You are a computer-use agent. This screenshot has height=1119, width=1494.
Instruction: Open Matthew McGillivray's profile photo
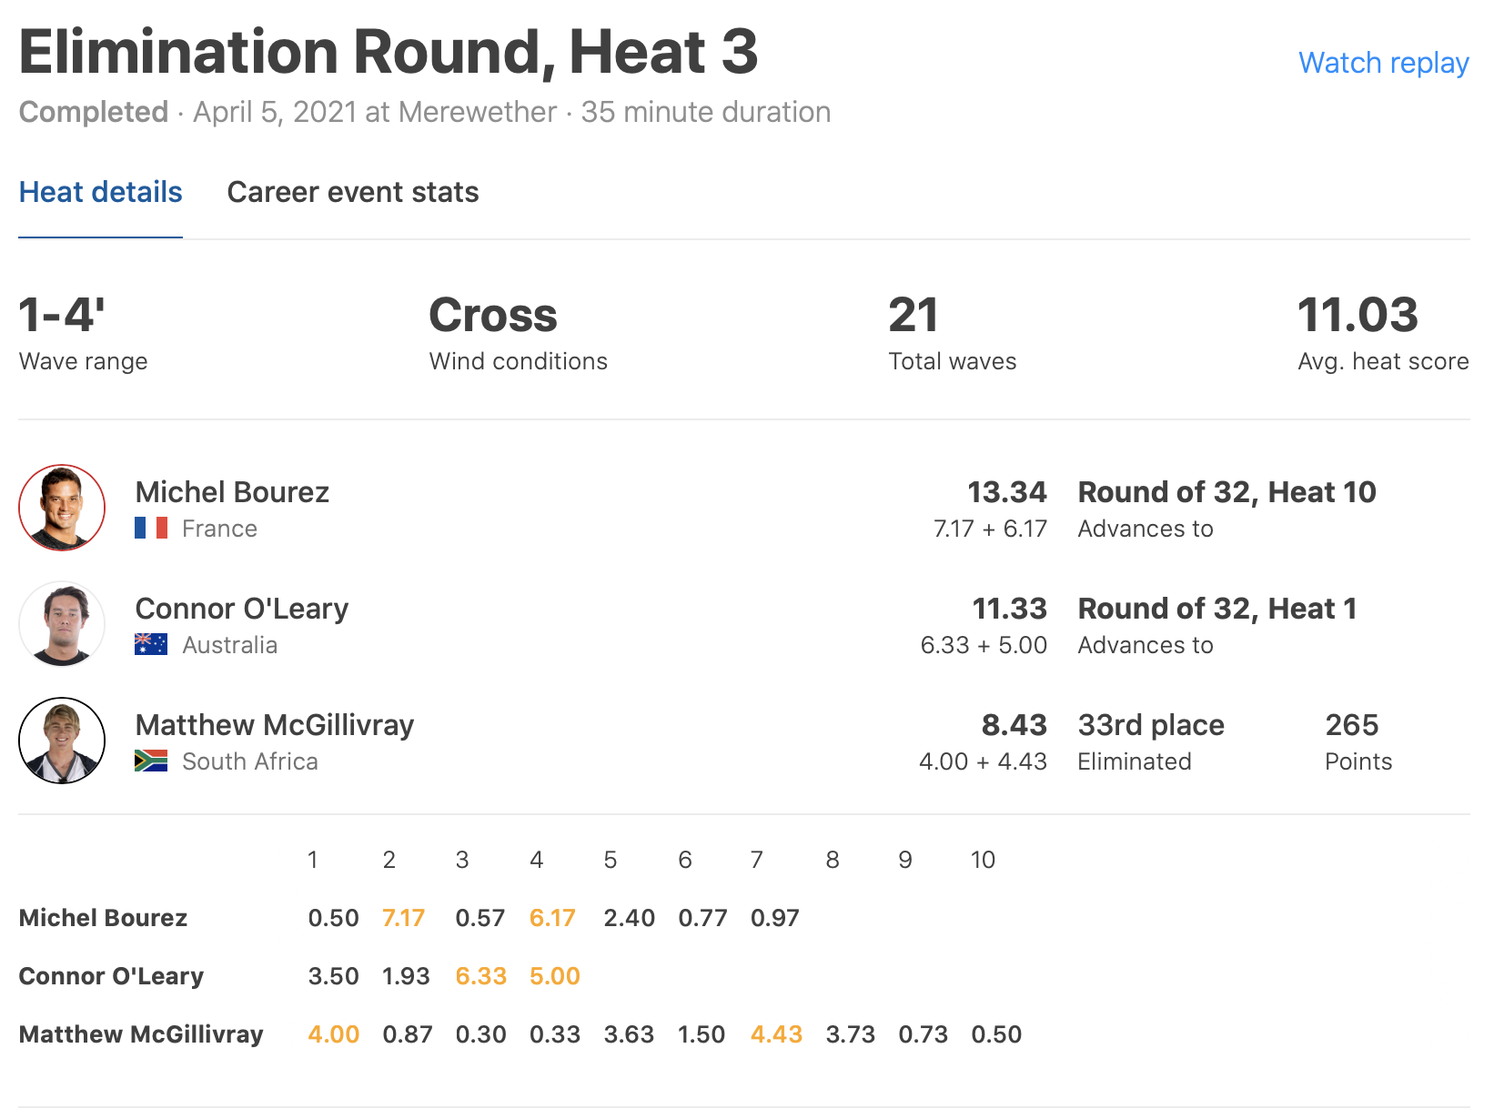62,741
